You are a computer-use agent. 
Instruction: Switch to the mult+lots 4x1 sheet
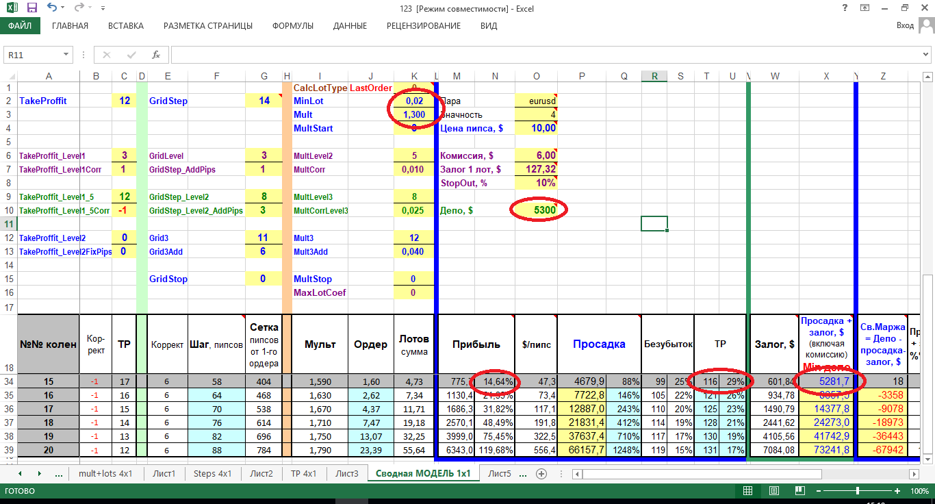[105, 473]
